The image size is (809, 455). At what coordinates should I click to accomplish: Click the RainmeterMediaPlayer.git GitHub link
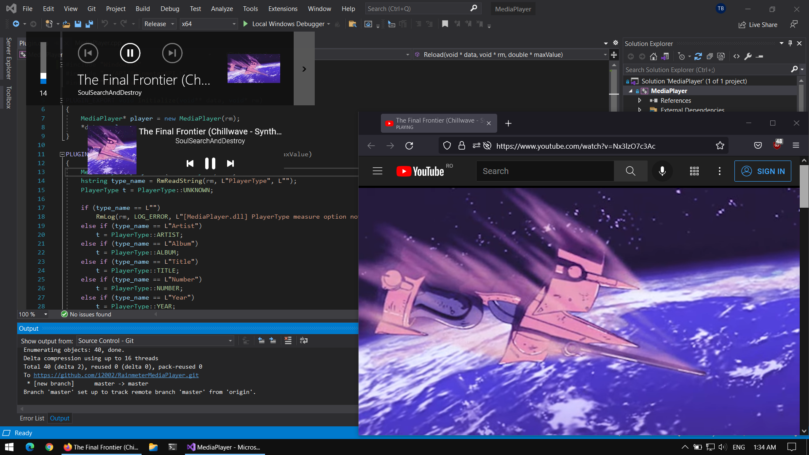tap(116, 375)
